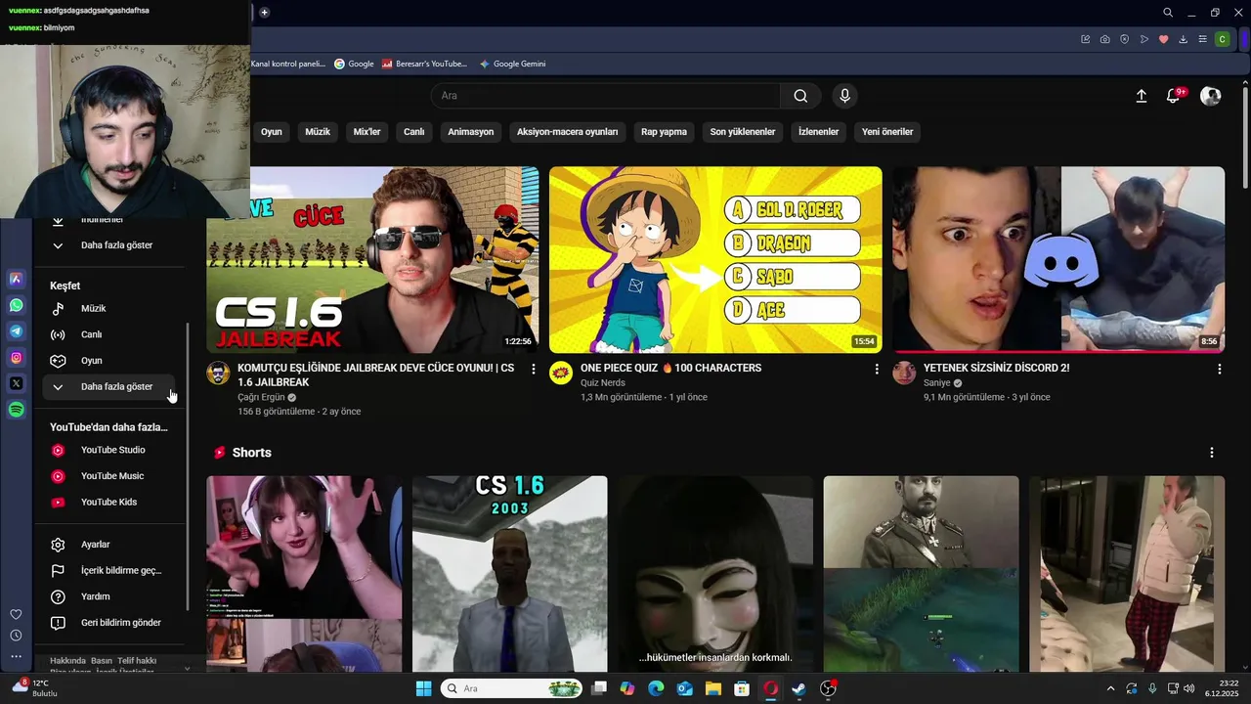Click the green C profile icon
The height and width of the screenshot is (704, 1251).
pos(1222,39)
